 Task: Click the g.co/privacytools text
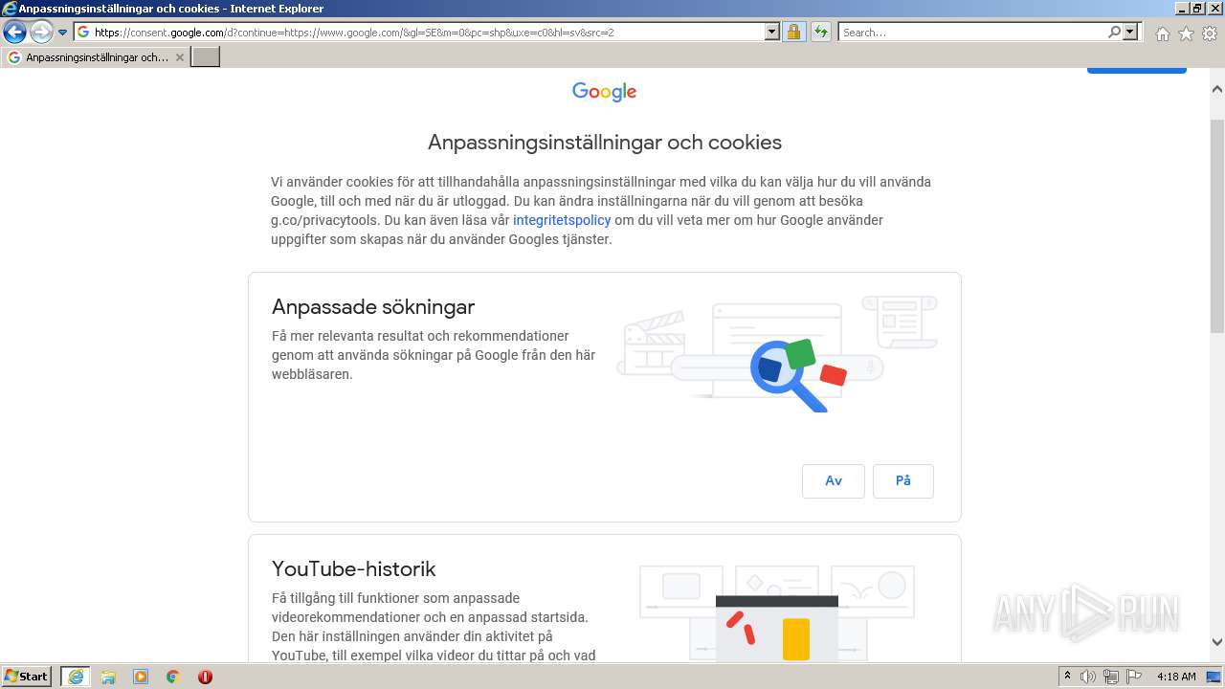pos(325,220)
